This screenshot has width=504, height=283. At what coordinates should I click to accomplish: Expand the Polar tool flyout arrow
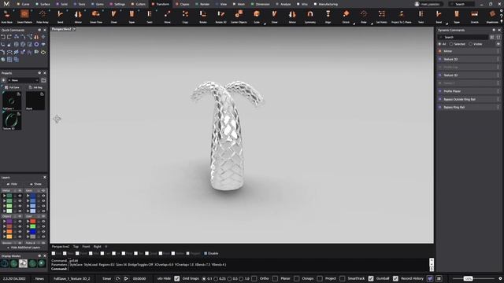[372, 24]
